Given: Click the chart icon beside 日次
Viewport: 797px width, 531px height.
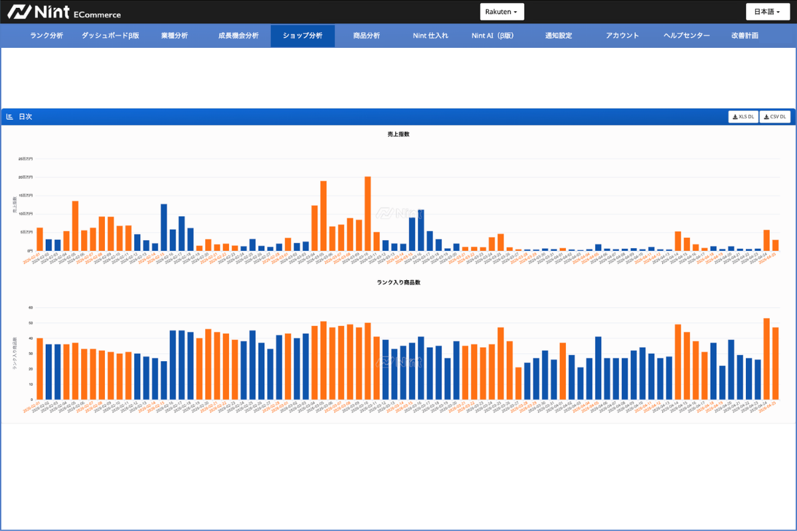Looking at the screenshot, I should (10, 117).
